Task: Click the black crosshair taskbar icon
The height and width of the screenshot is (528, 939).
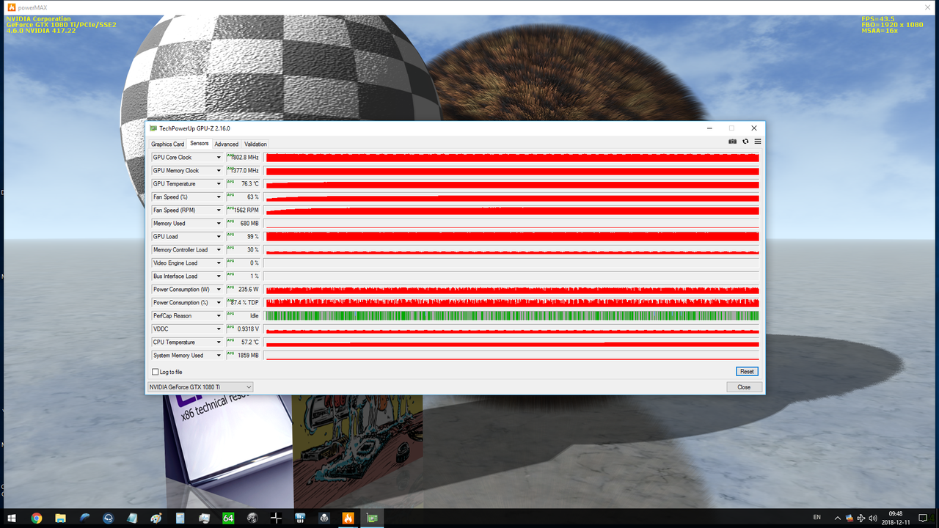Action: coord(276,518)
